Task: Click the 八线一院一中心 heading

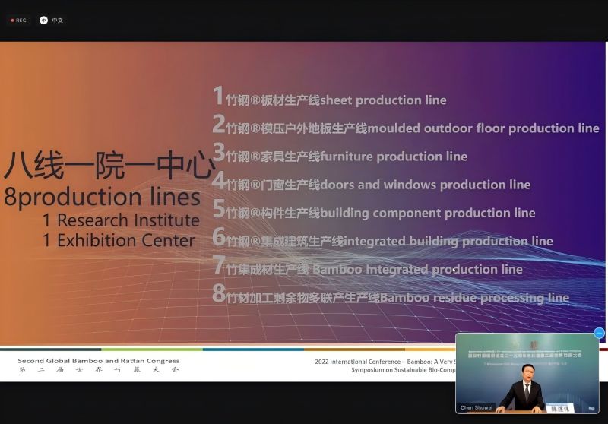Action: click(x=109, y=165)
